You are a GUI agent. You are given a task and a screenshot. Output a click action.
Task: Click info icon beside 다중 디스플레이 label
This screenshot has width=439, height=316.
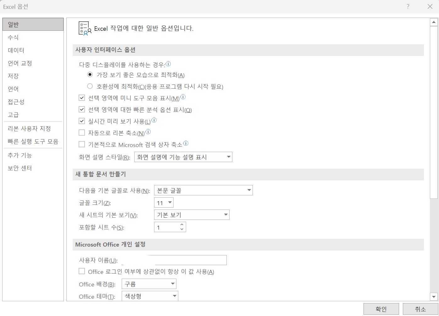pos(168,64)
